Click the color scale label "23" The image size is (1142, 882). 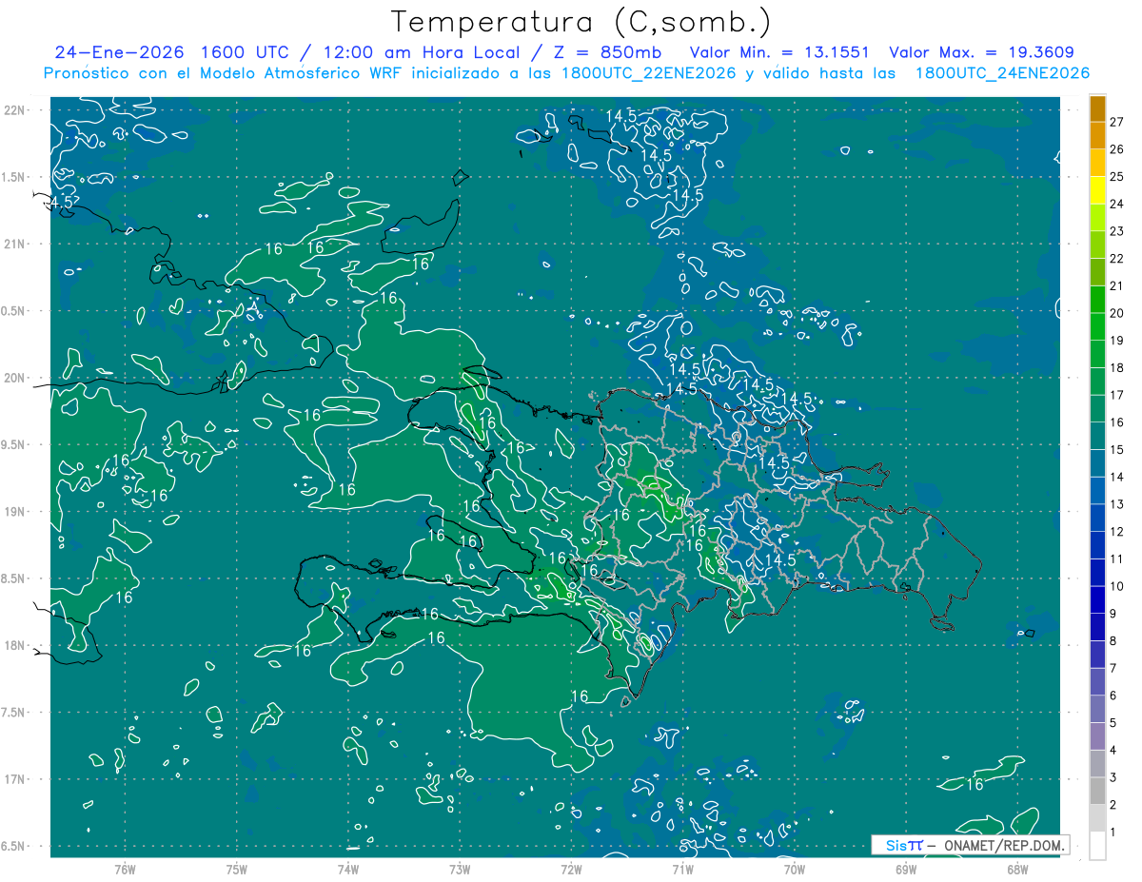coord(1116,231)
